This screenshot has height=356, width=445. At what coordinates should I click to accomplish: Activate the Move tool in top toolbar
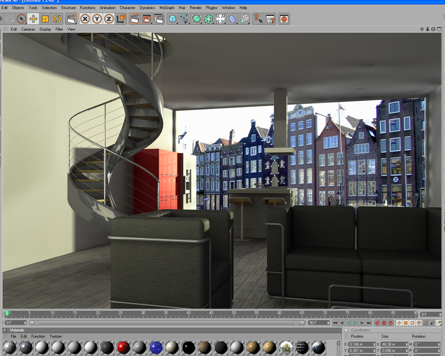point(33,19)
